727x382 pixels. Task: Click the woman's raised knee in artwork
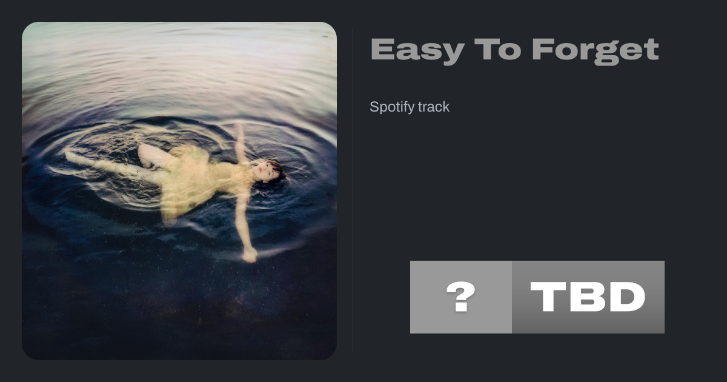[146, 152]
